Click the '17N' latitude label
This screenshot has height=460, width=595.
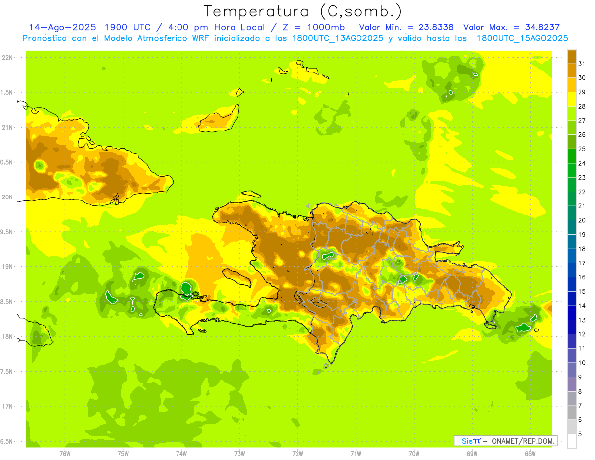[x=7, y=406]
